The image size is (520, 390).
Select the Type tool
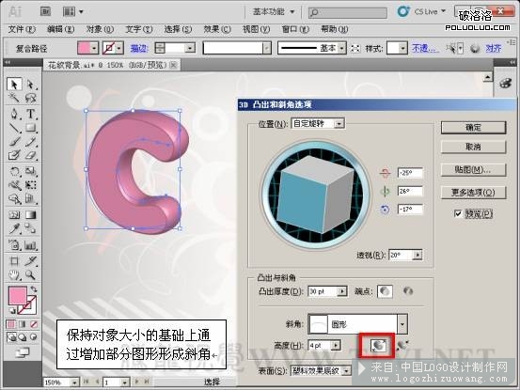coord(30,114)
